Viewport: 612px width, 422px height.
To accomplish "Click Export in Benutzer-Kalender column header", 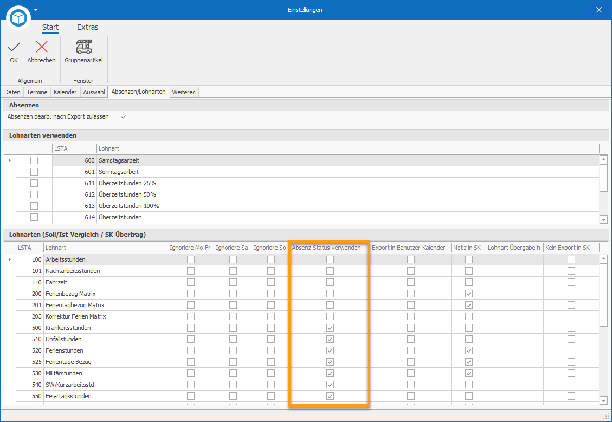I will point(410,248).
